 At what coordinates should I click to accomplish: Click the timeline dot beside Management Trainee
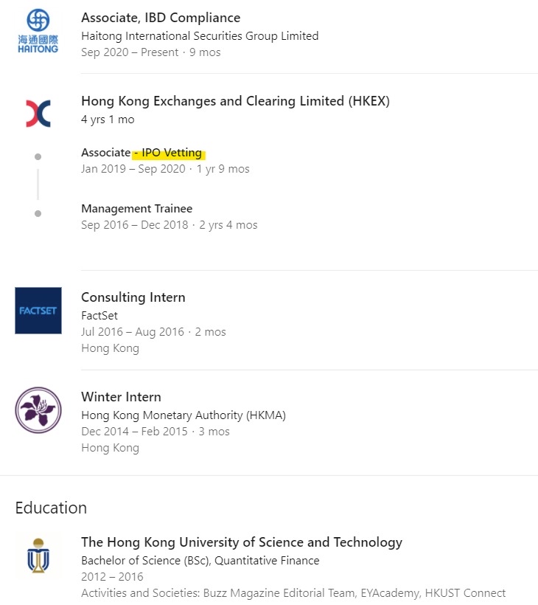38,213
